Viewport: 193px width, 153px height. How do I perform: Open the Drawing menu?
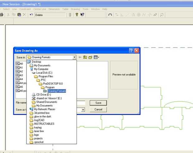pyautogui.click(x=75, y=9)
